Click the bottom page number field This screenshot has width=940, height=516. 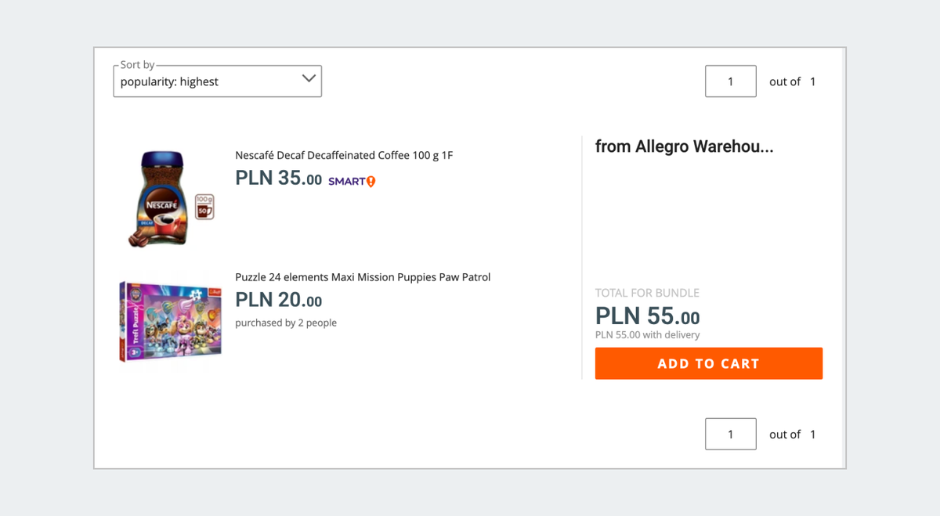730,434
